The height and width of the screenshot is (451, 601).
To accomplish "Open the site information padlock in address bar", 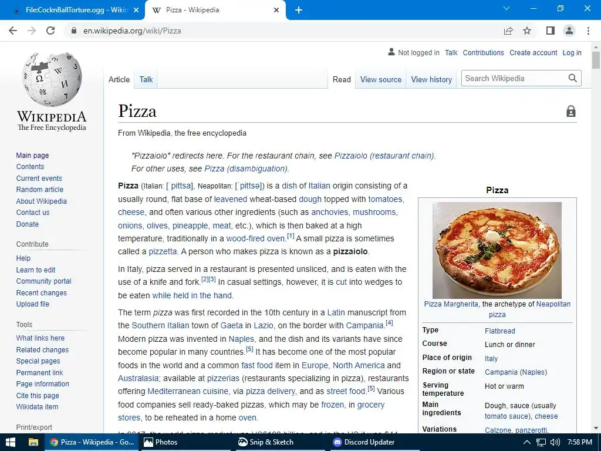I will (x=74, y=31).
